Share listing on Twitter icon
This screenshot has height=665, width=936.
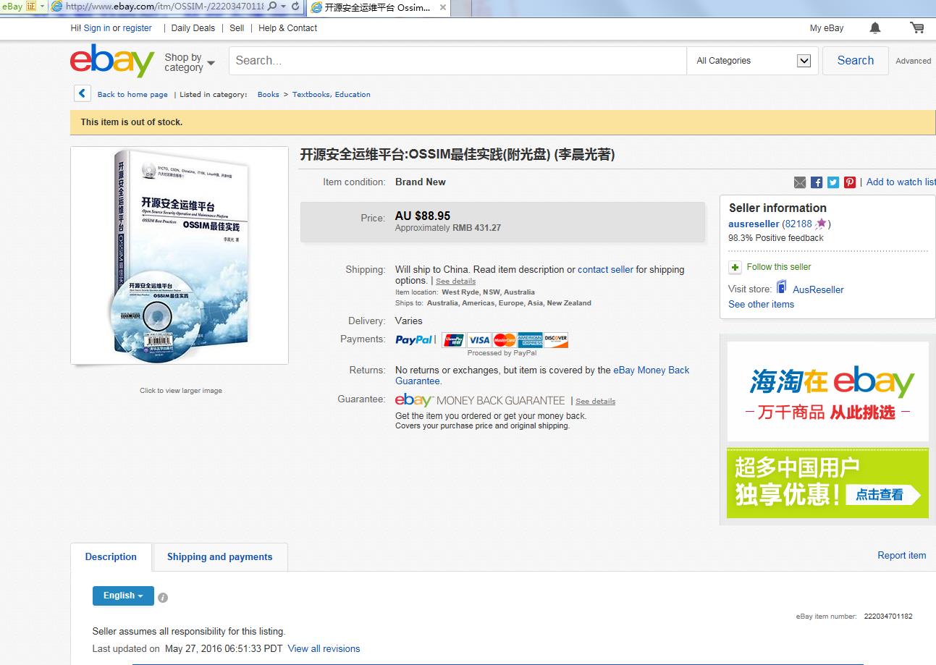tap(833, 182)
